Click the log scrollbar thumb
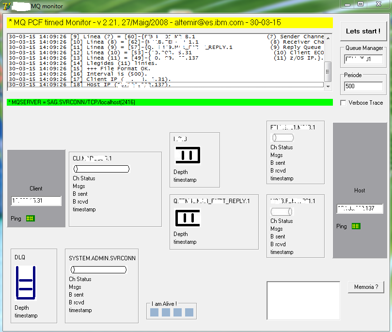Image resolution: width=392 pixels, height=332 pixels. [x=328, y=72]
